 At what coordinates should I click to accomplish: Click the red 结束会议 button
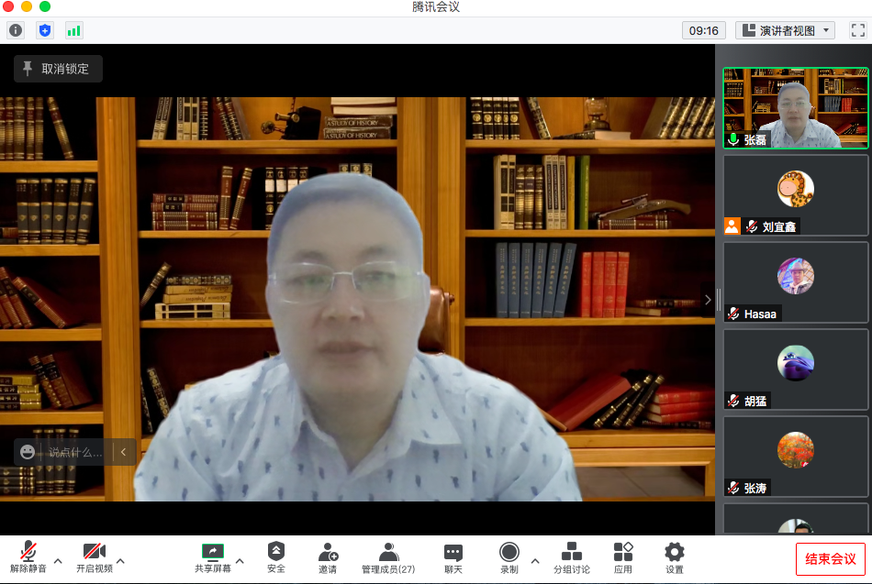(x=830, y=558)
